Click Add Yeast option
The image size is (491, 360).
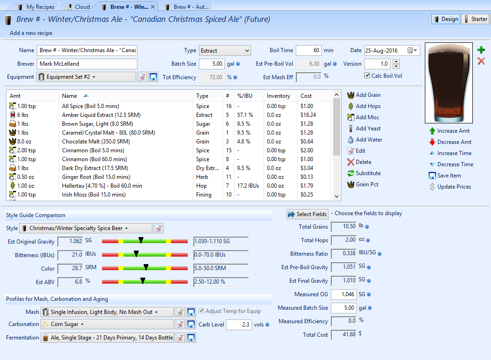tap(364, 129)
